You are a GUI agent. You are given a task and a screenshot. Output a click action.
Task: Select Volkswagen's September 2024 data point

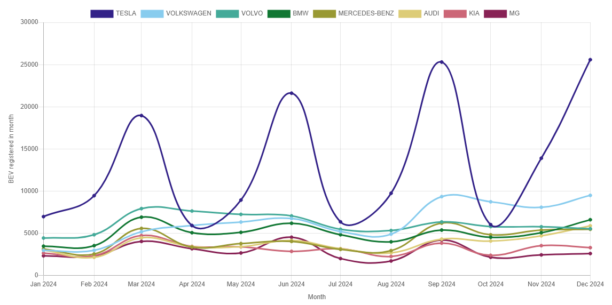tap(441, 197)
